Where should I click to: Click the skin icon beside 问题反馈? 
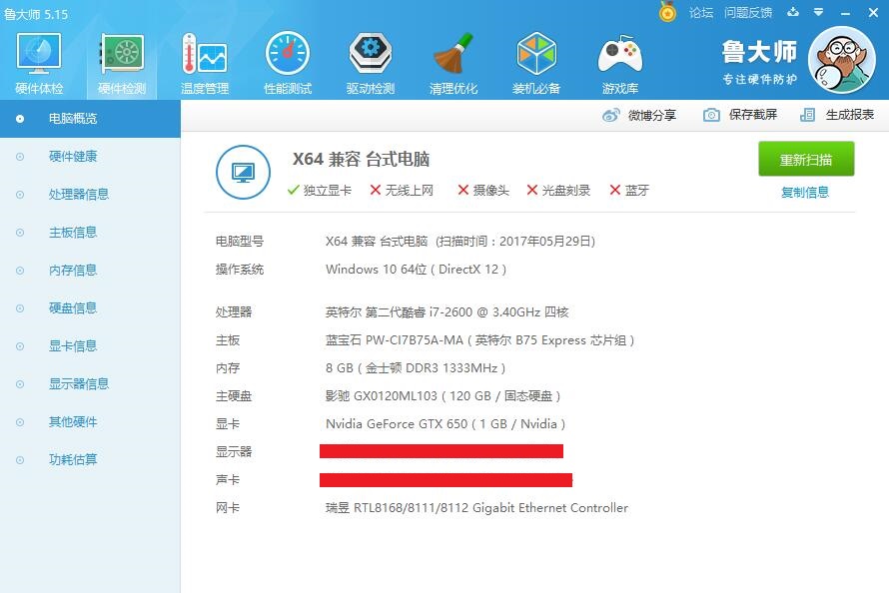click(x=793, y=12)
